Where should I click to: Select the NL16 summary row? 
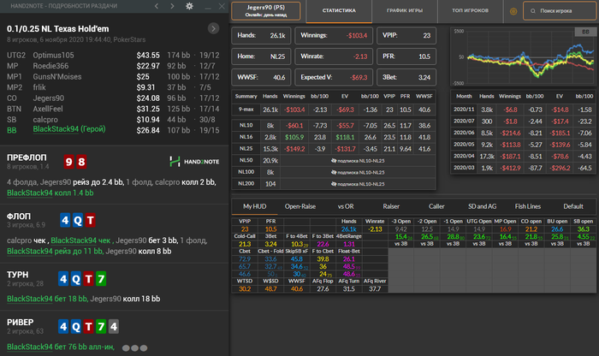click(x=334, y=137)
